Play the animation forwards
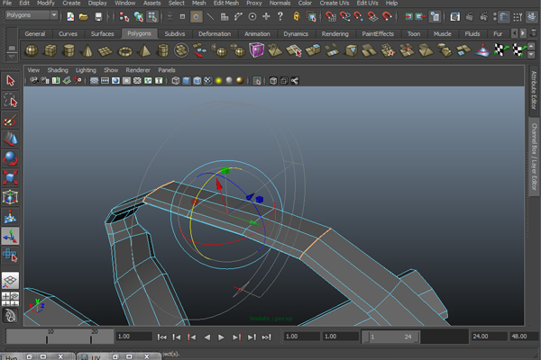This screenshot has width=541, height=360. (x=222, y=337)
